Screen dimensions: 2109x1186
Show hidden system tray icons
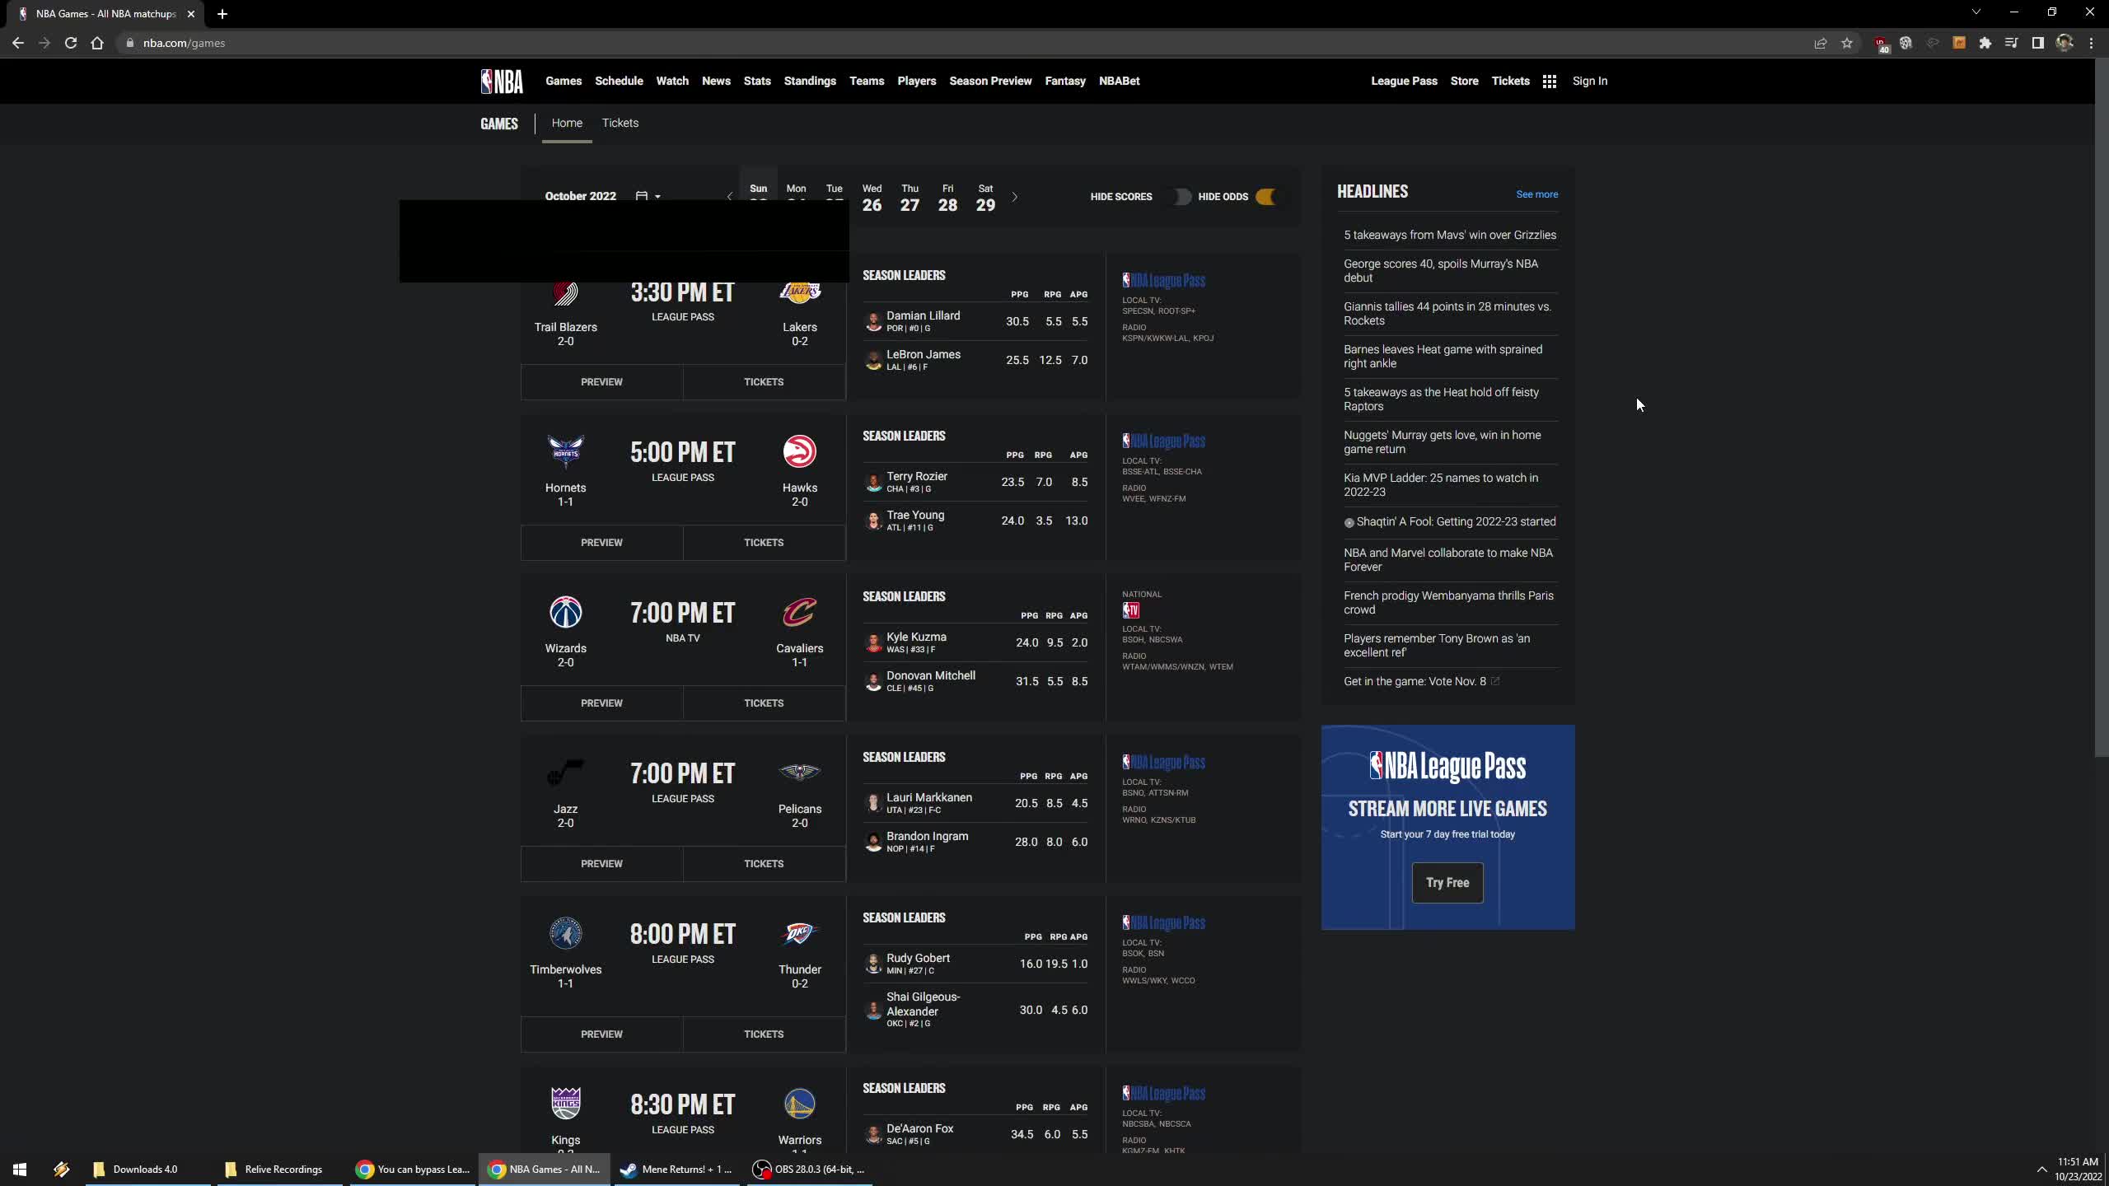pyautogui.click(x=2041, y=1169)
